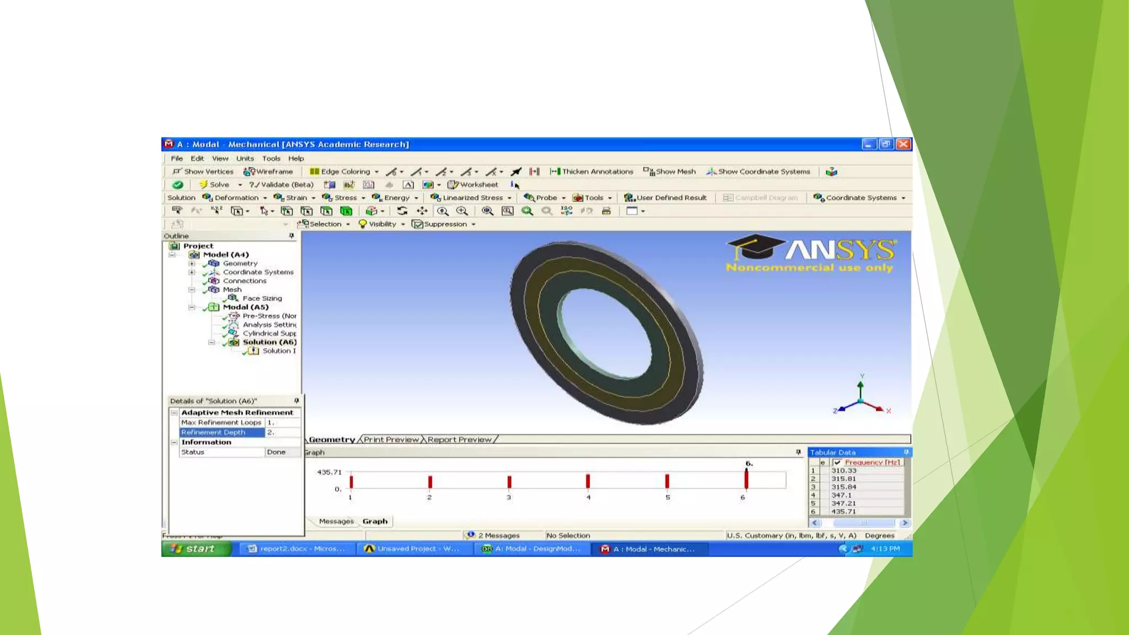Toggle the Details panel pin
This screenshot has height=635, width=1129.
click(x=297, y=401)
